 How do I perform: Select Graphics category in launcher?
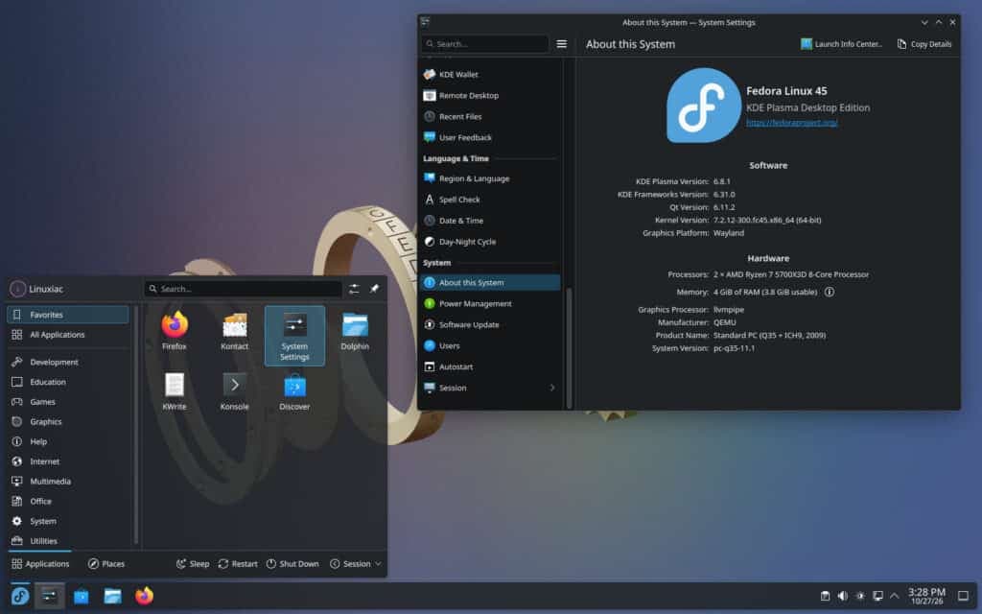[68, 422]
